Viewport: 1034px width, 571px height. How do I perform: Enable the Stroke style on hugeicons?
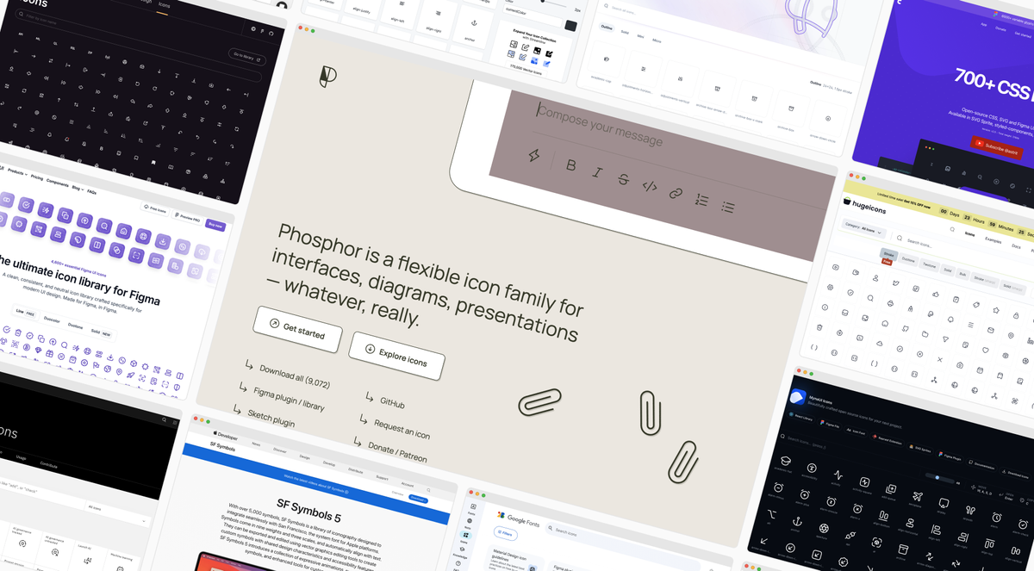[x=889, y=254]
